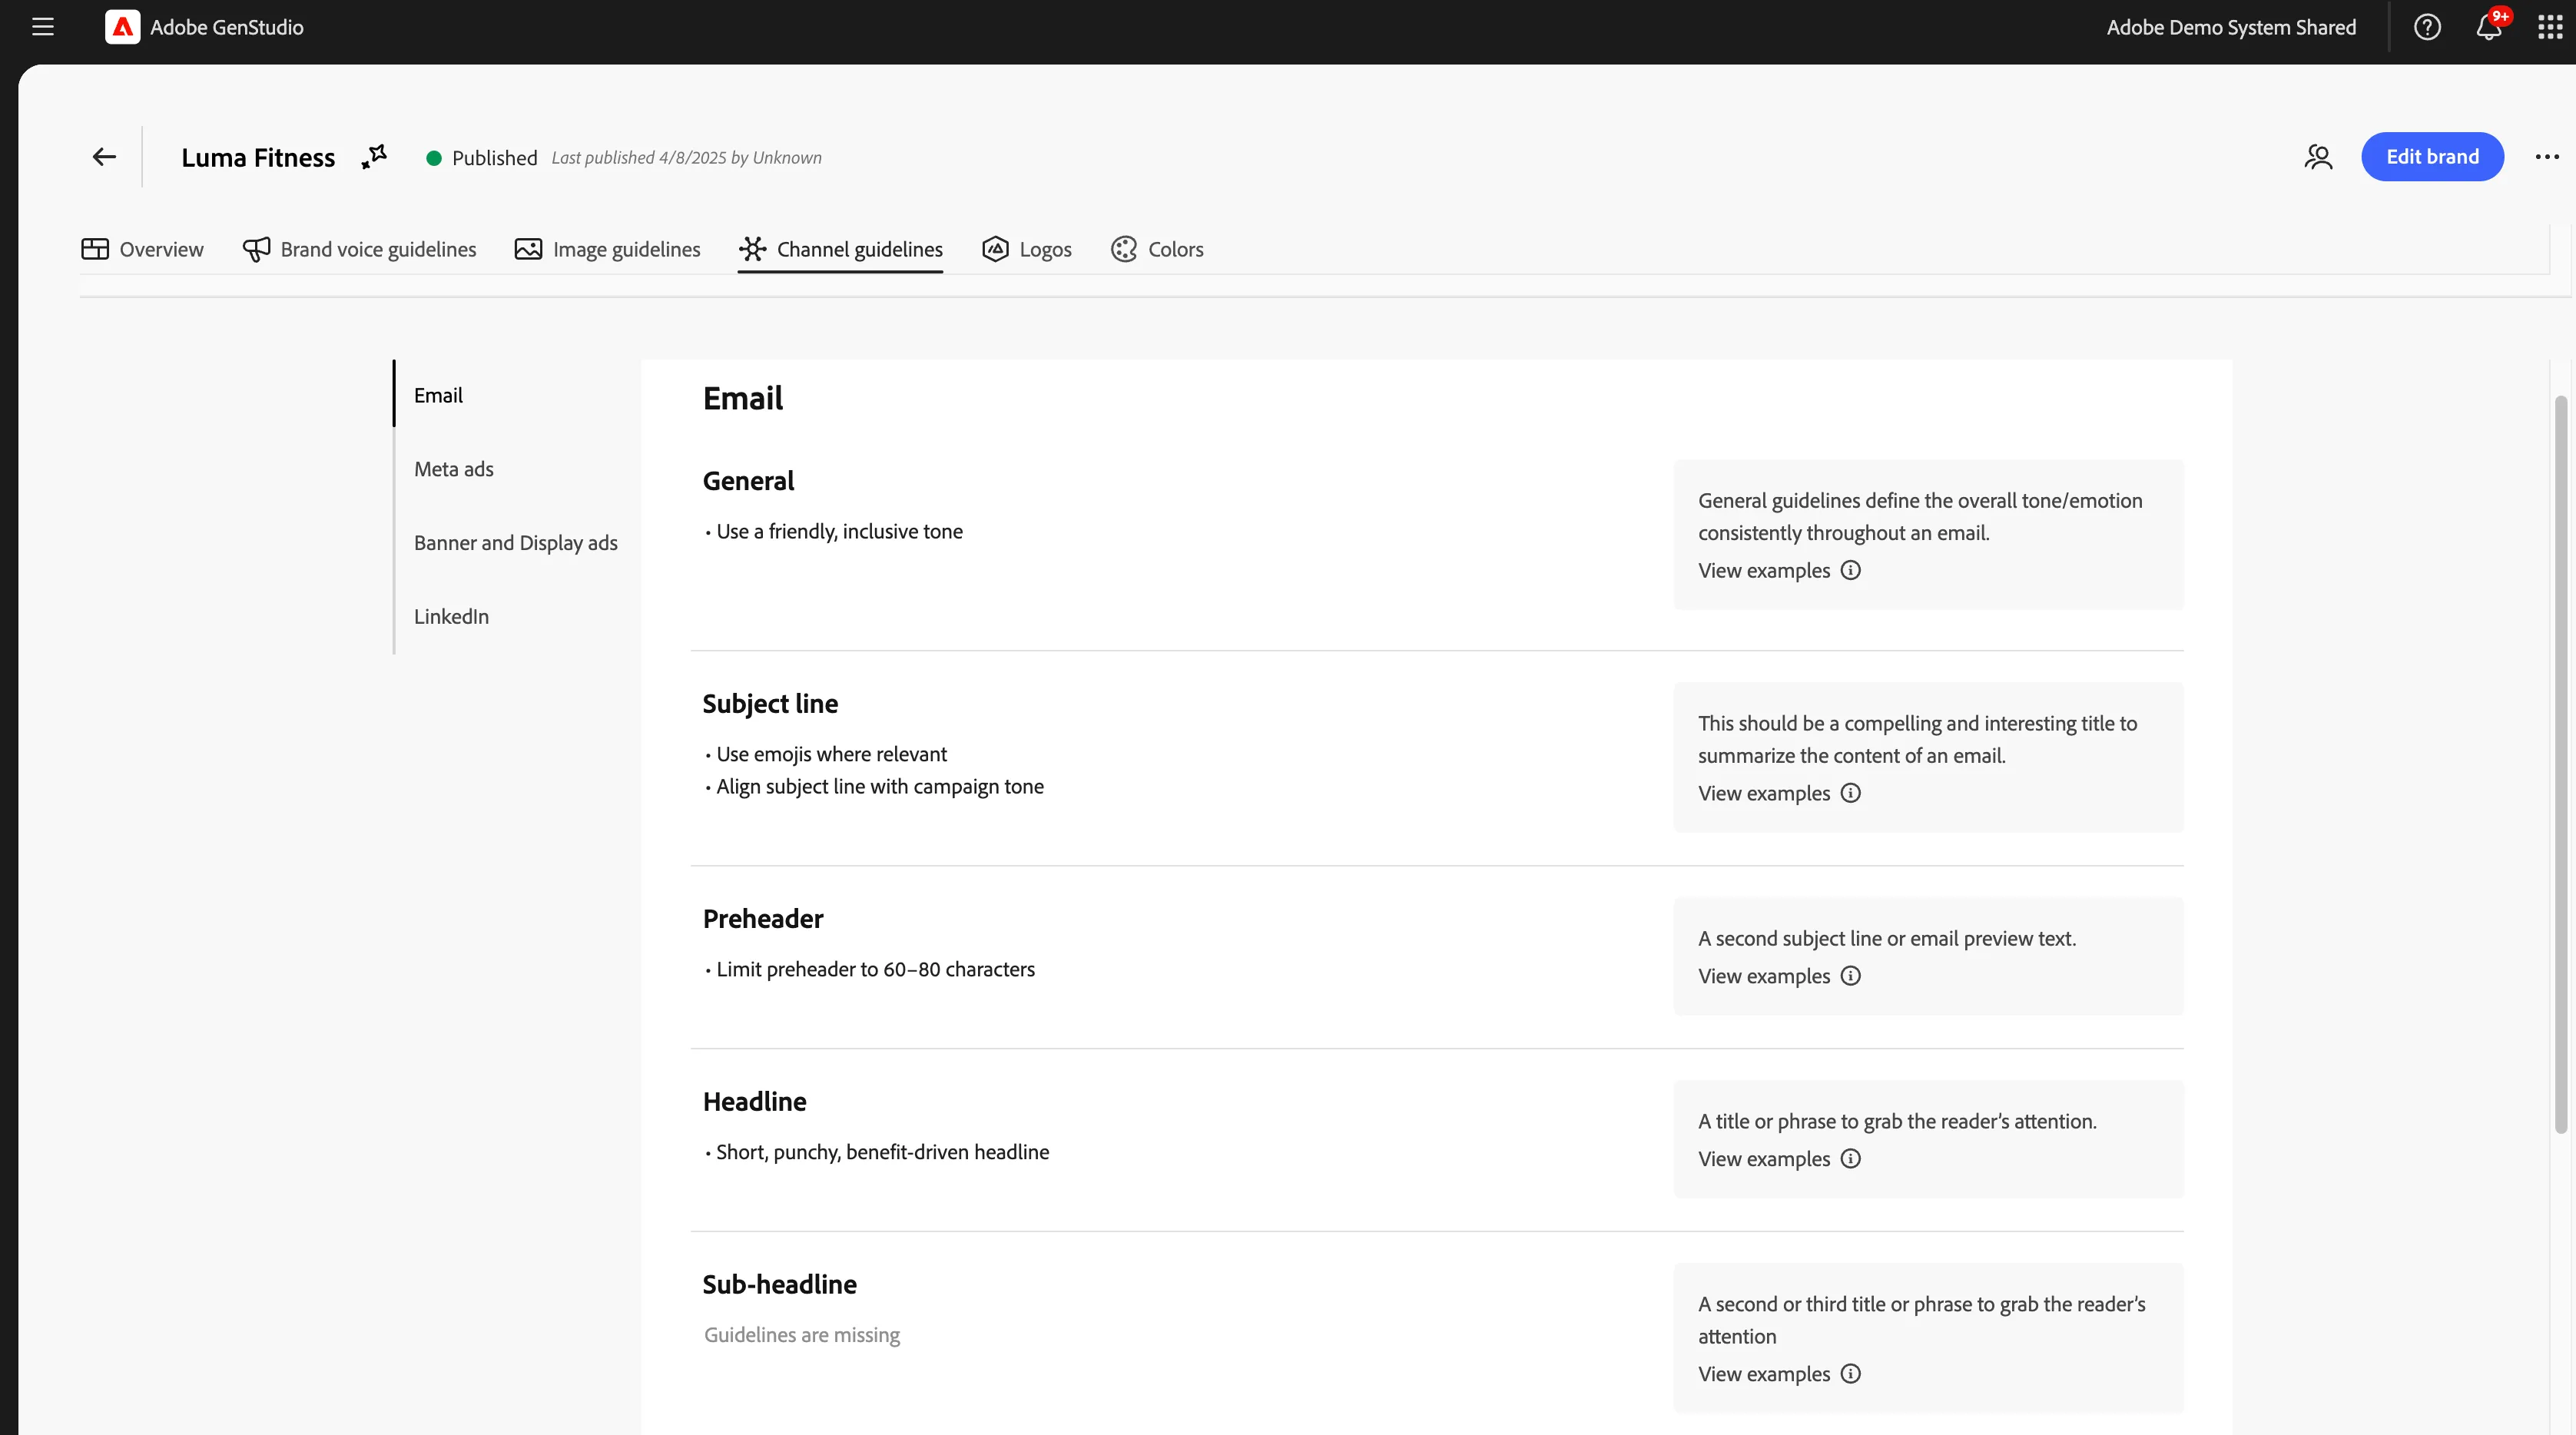Click 'Short, punchy, benefit-driven headline' guideline
Screen dimensions: 2576x1435
click(882, 1153)
